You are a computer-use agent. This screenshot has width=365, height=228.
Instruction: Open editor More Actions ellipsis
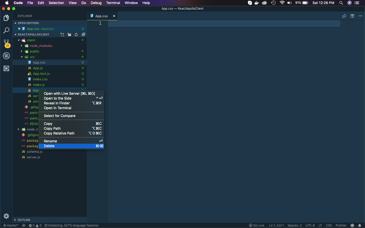[360, 16]
